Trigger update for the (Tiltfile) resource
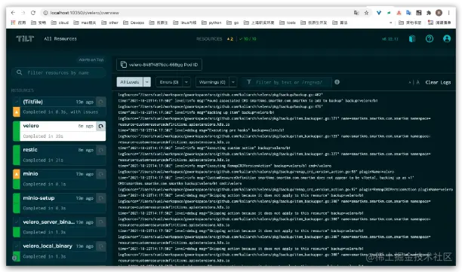 coord(100,102)
